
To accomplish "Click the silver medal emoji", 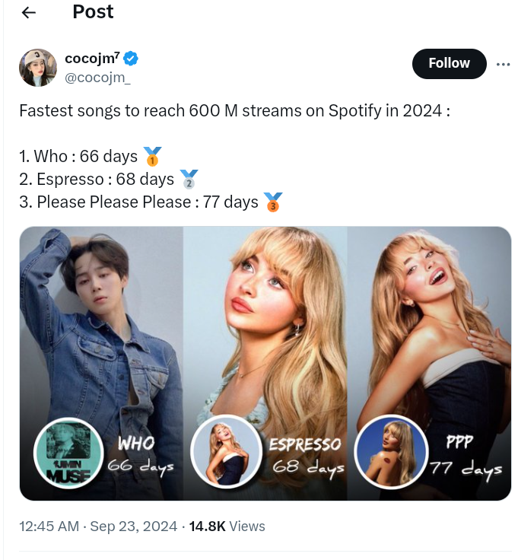I will click(x=188, y=180).
